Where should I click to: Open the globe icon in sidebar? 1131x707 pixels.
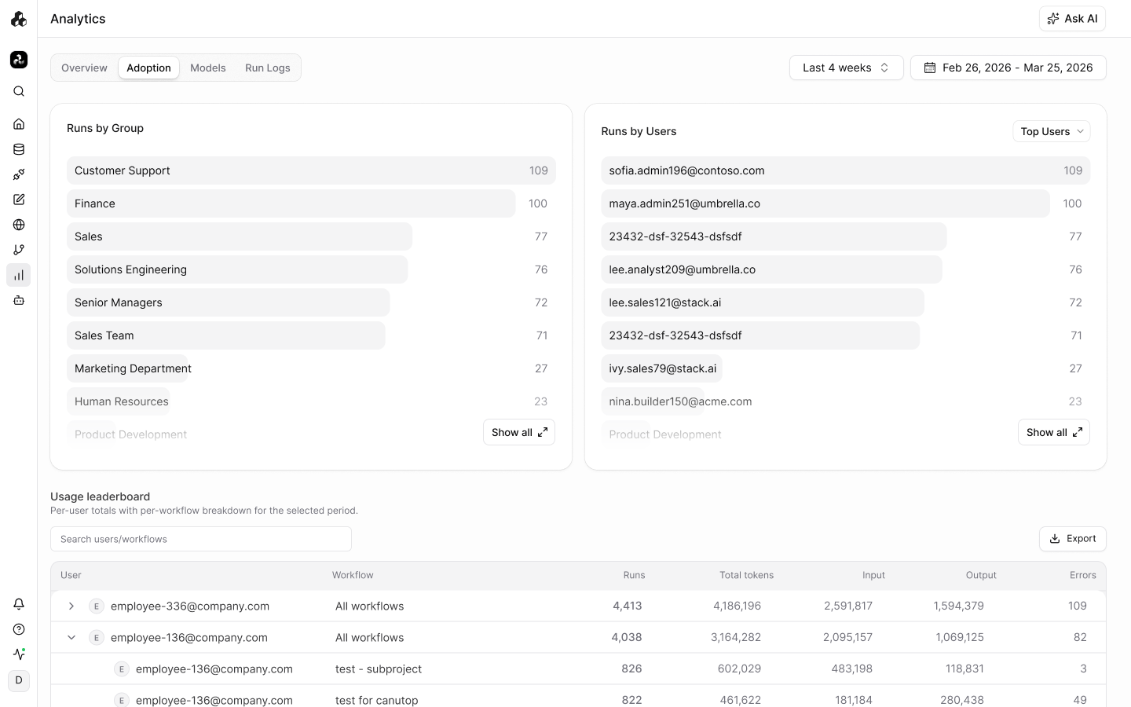(19, 225)
